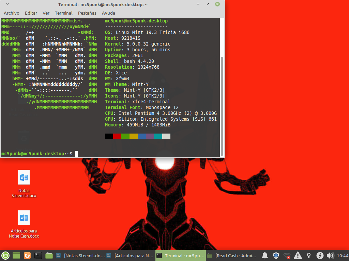Open the Terminal menu

tap(64, 13)
